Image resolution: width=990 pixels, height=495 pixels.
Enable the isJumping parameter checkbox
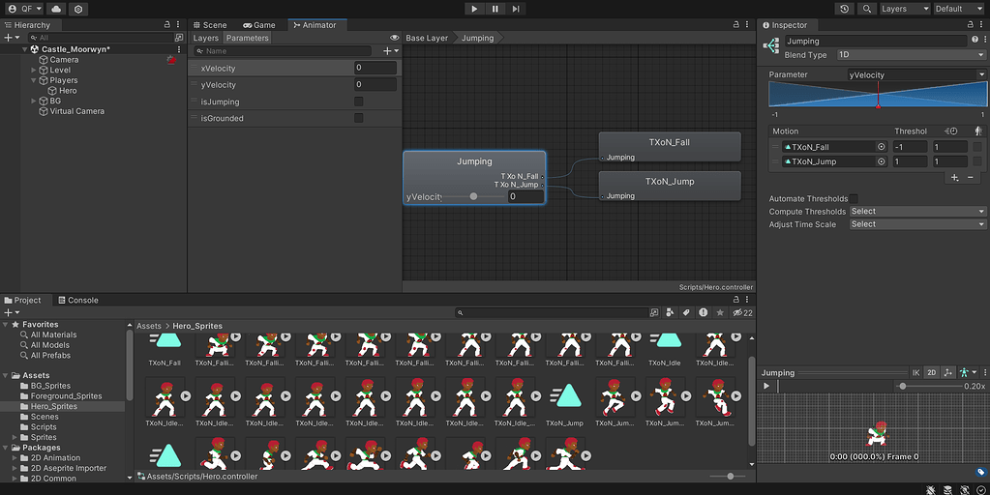coord(359,102)
